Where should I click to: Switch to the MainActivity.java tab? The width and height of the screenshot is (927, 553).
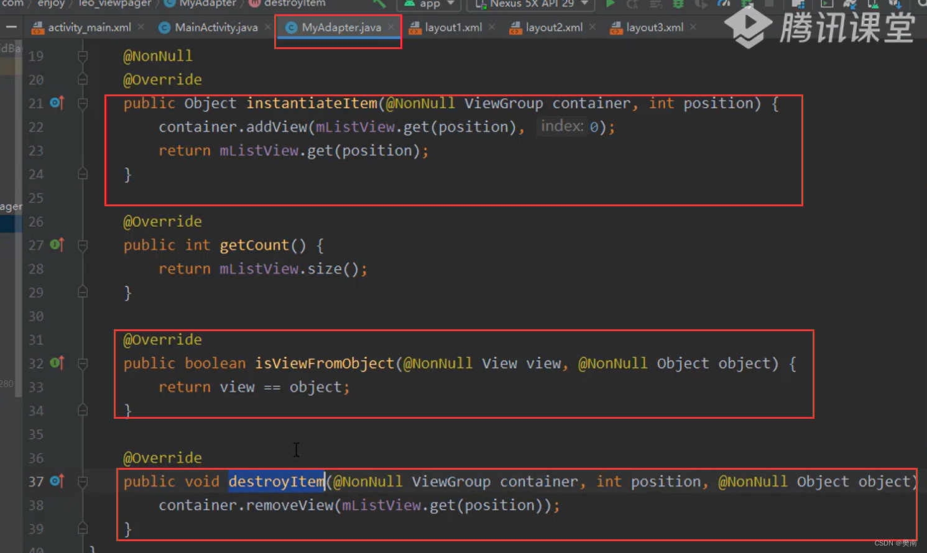(x=216, y=27)
